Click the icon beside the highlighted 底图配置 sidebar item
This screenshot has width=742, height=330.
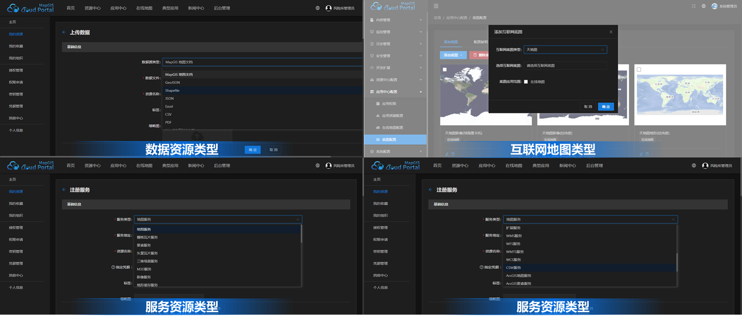378,139
